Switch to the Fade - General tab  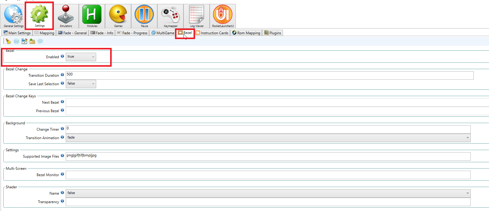72,33
